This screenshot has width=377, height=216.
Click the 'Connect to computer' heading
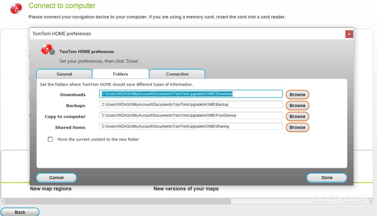(62, 6)
